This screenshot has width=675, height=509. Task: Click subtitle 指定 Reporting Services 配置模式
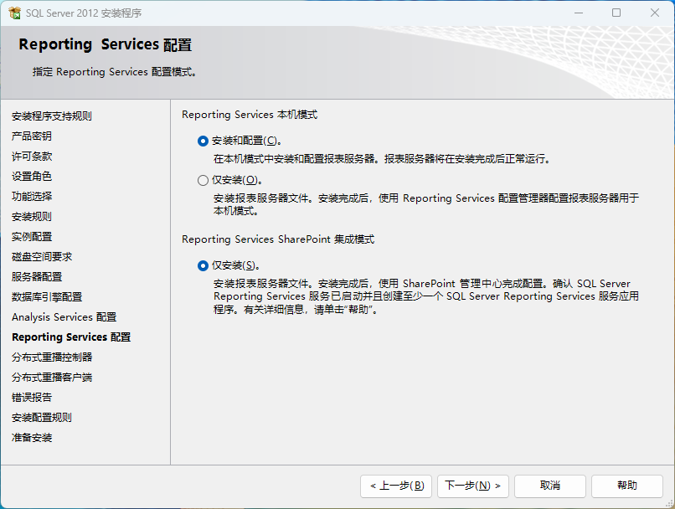click(114, 72)
